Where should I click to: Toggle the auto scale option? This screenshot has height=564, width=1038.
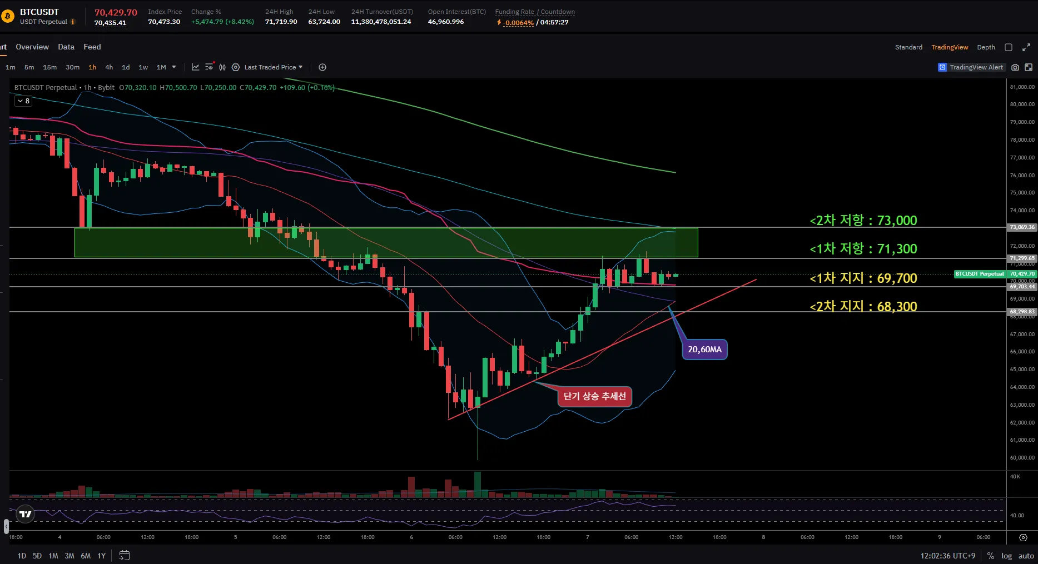tap(1026, 556)
